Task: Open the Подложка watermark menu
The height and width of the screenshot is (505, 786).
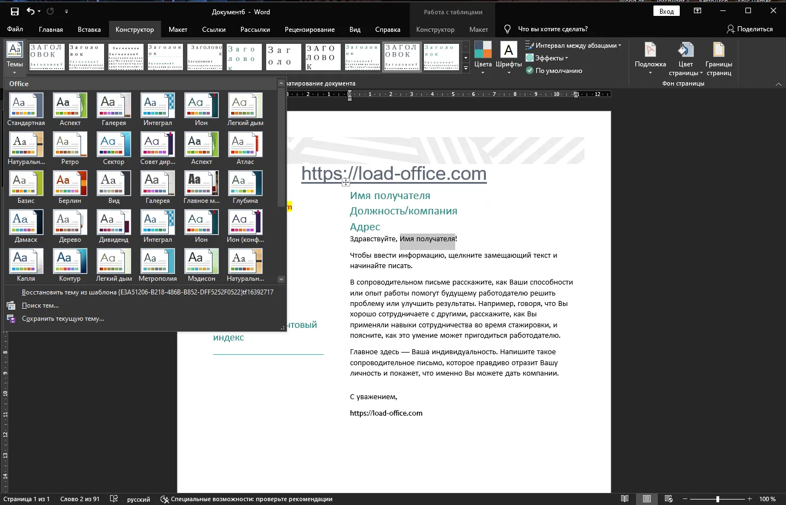Action: click(x=650, y=58)
